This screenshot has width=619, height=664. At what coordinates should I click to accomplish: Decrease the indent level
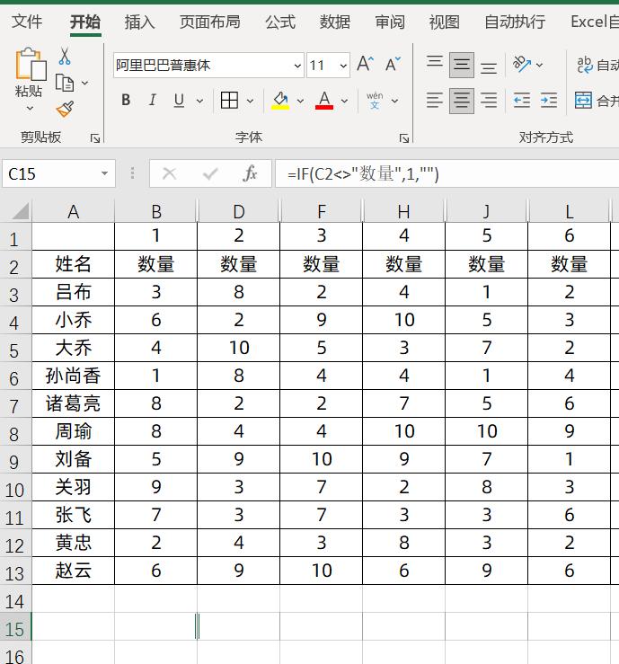522,101
